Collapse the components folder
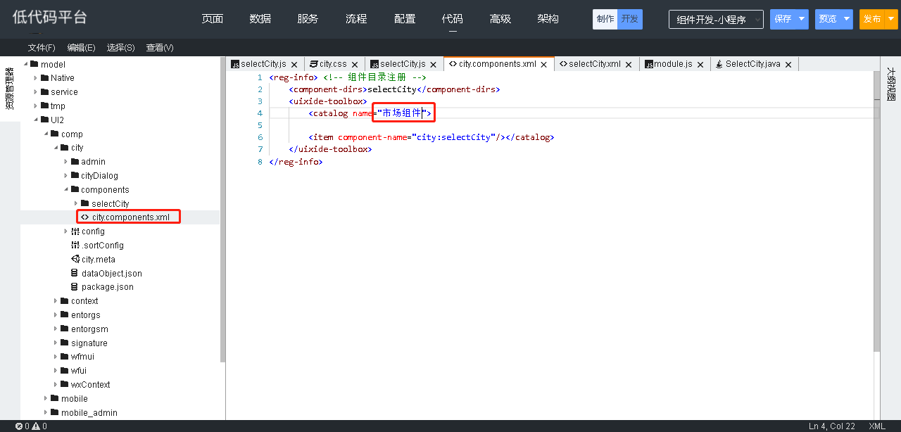 coord(66,190)
